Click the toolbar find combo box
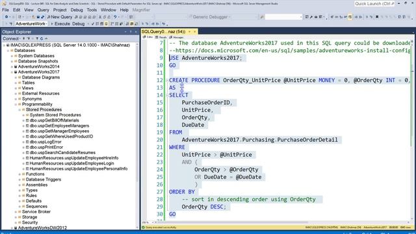416x234 pixels. click(283, 17)
